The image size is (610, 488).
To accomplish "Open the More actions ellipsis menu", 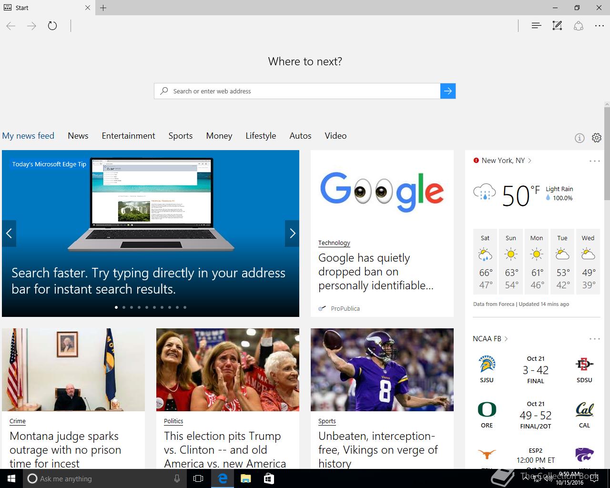I will pos(600,26).
